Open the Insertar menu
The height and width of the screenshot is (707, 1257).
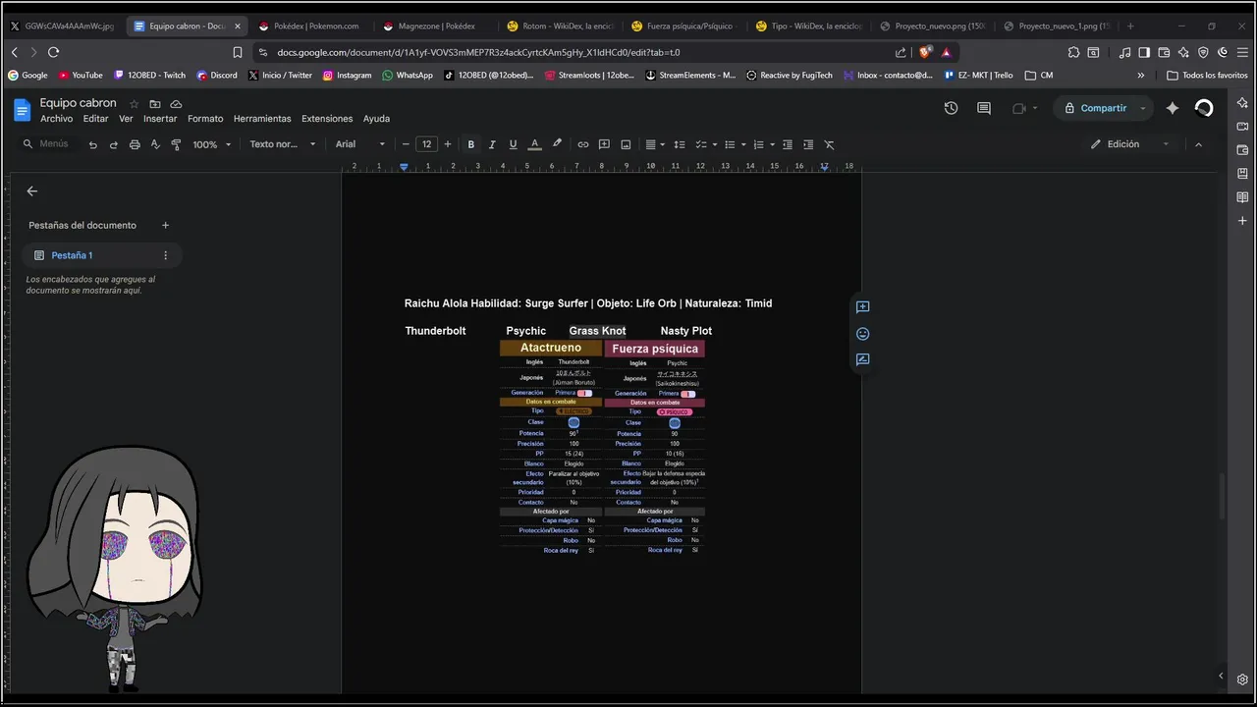[160, 119]
